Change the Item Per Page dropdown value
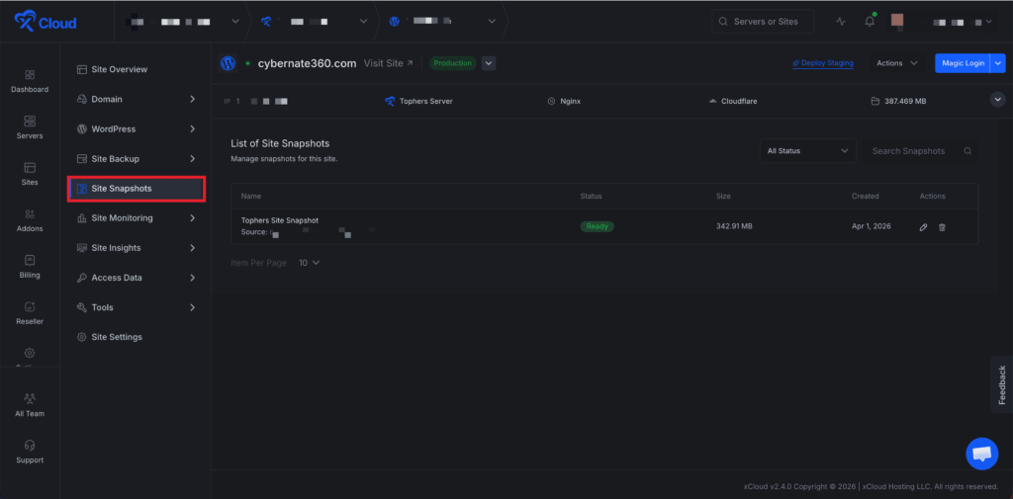Image resolution: width=1013 pixels, height=499 pixels. [310, 263]
